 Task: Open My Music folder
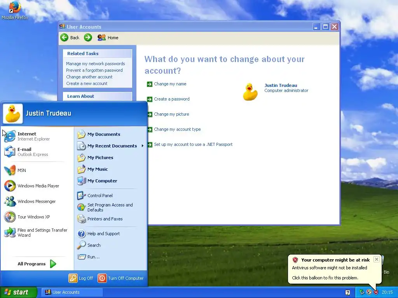click(110, 169)
